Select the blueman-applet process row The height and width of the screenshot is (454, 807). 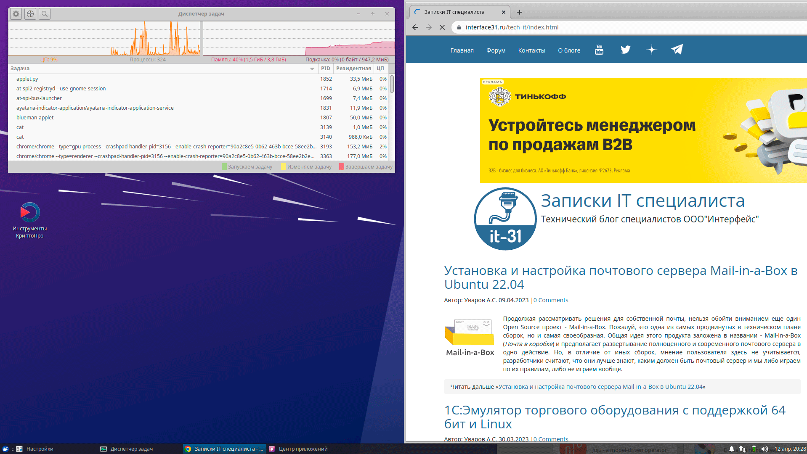point(199,118)
